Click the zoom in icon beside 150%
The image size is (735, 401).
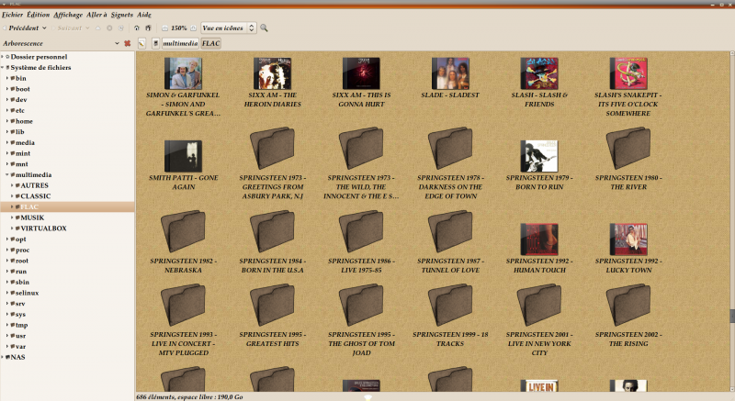(193, 28)
